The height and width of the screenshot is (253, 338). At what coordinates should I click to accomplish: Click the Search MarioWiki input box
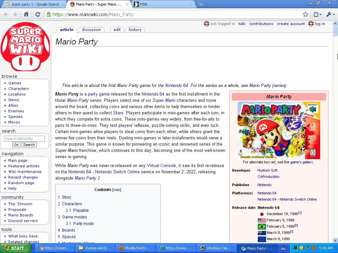[24, 139]
